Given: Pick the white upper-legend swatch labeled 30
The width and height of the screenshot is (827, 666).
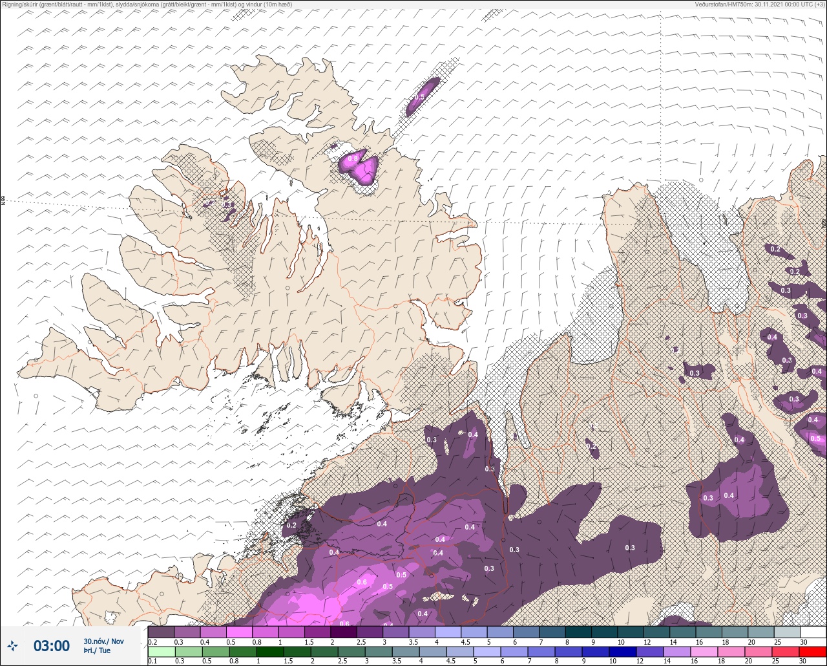Looking at the screenshot, I should point(813,632).
